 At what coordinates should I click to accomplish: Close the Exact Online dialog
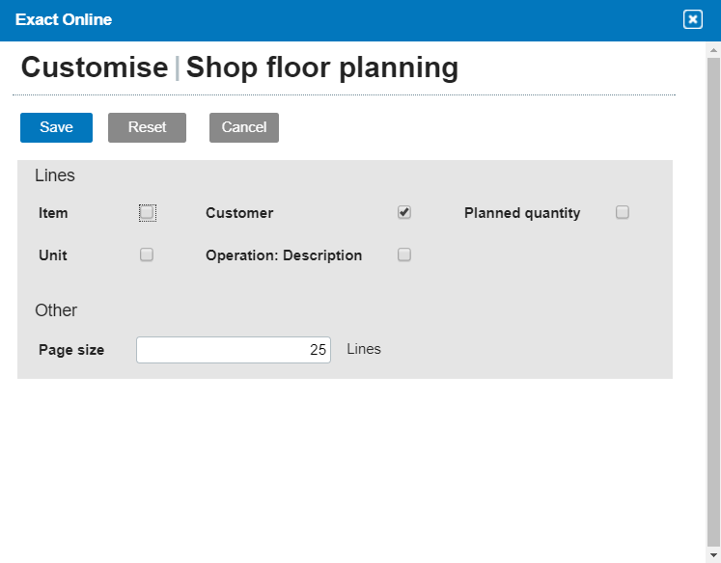(692, 19)
